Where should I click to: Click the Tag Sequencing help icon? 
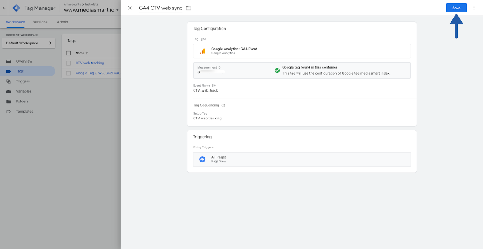pos(223,105)
